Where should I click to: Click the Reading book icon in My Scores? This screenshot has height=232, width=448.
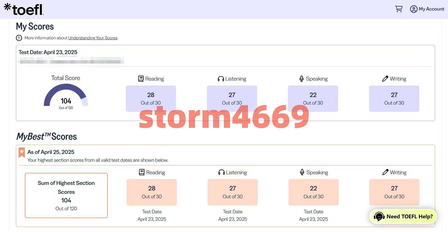coord(141,79)
